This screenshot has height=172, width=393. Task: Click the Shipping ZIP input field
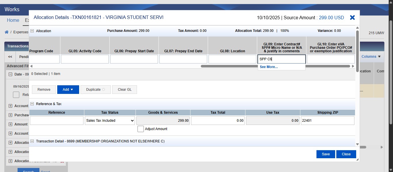327,121
